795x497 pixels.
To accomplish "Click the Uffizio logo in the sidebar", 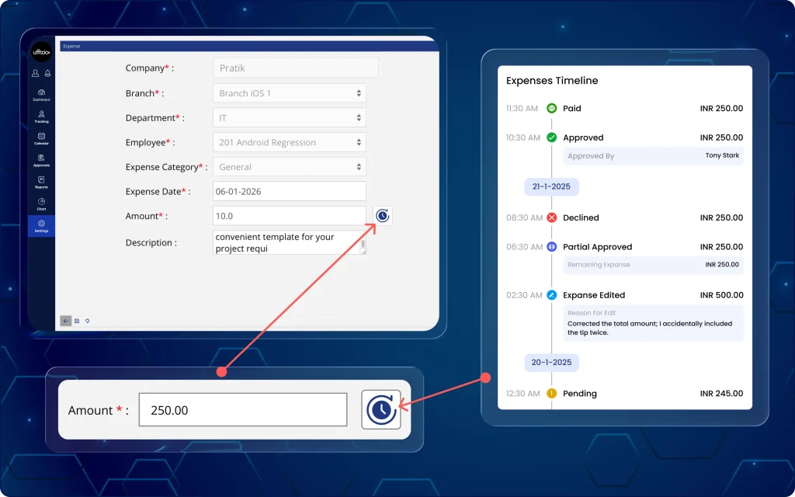I will click(x=42, y=52).
